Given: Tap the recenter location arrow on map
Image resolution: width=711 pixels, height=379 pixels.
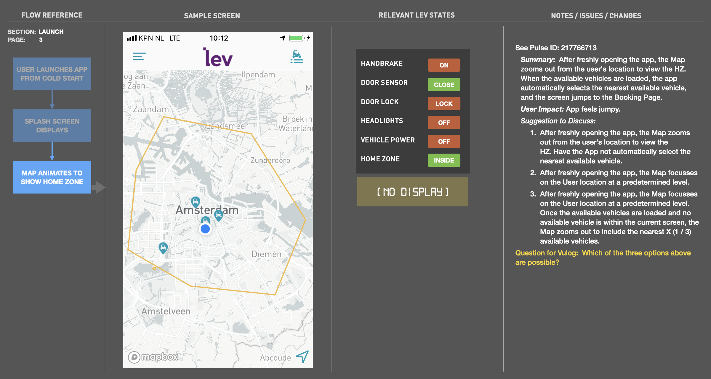Looking at the screenshot, I should pos(302,356).
